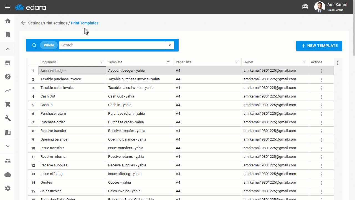Select the 'Cash Out - yahia' template cell
Image resolution: width=355 pixels, height=200 pixels.
coord(140,96)
